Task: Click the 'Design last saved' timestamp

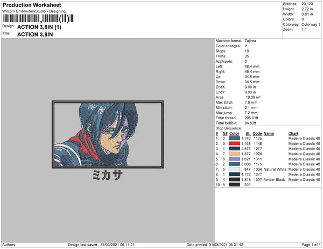Action: [101, 245]
